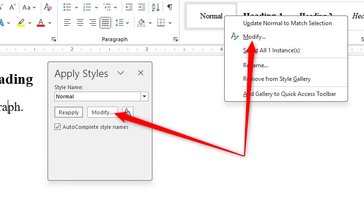
Task: Open the Style Name dropdown list
Action: pos(144,96)
